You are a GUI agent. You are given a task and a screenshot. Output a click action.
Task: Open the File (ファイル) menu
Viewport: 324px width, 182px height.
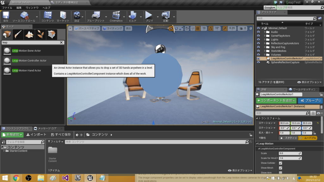click(7, 8)
